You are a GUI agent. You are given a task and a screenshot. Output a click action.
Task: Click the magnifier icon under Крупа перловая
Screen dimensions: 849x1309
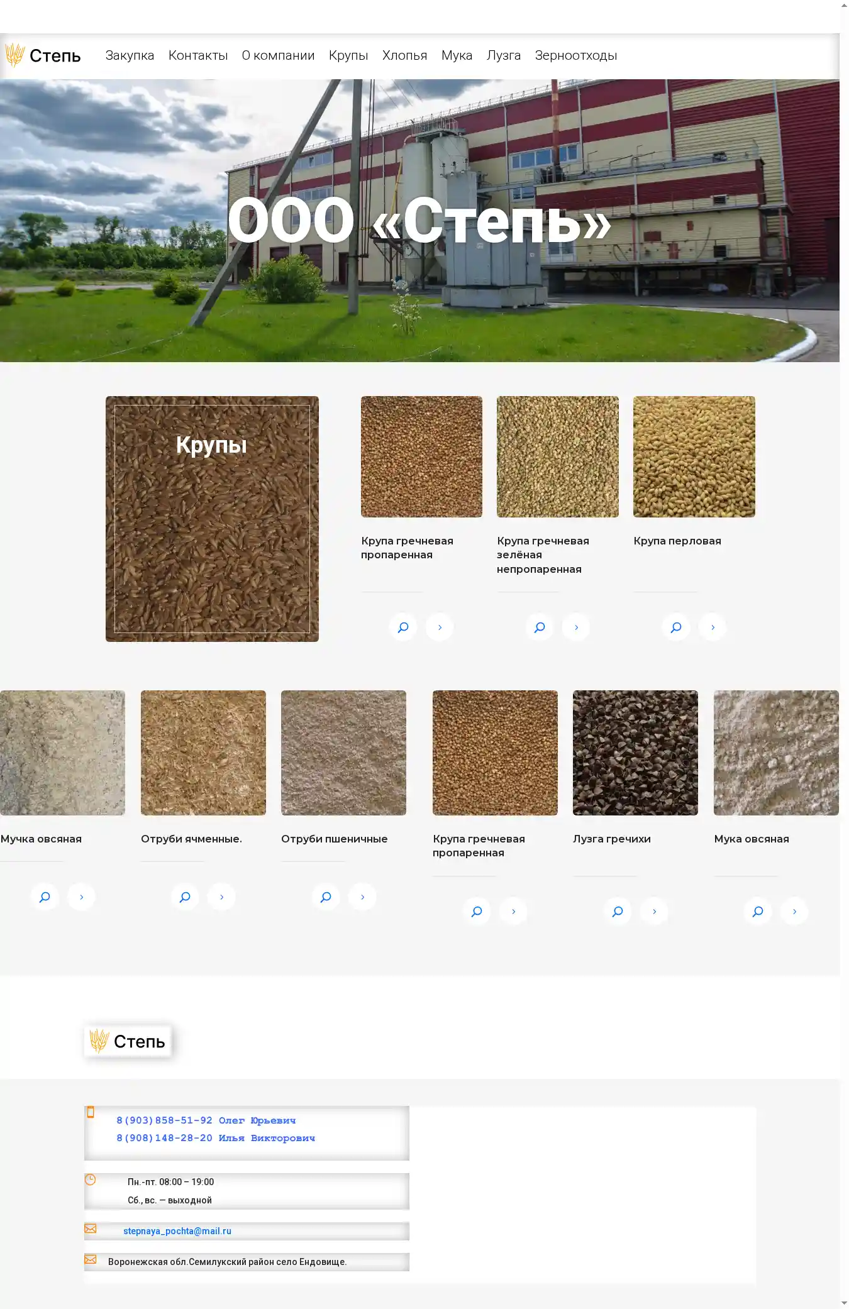(x=675, y=627)
